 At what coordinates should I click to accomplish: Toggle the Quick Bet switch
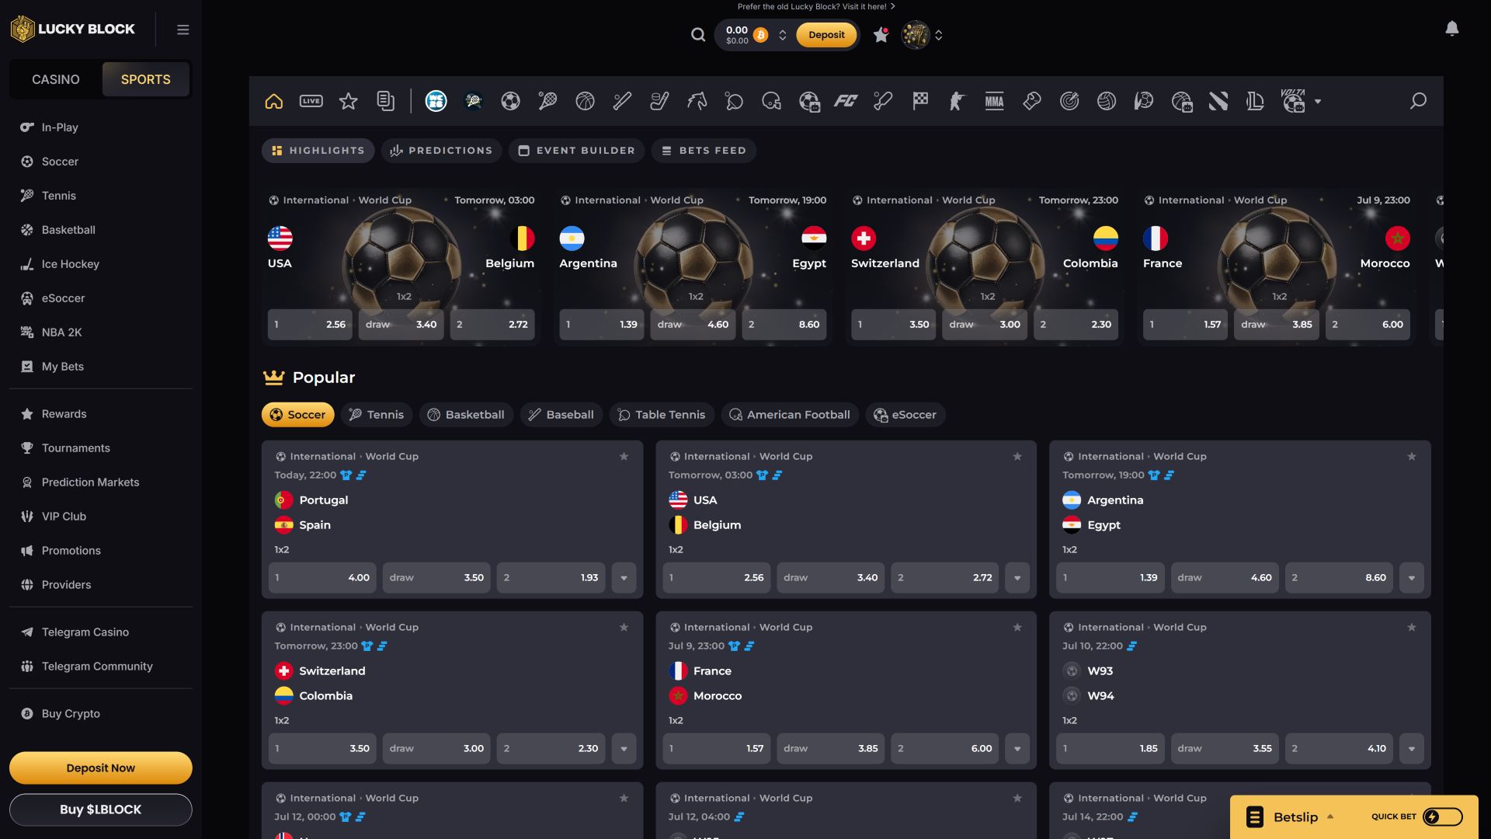click(1443, 816)
